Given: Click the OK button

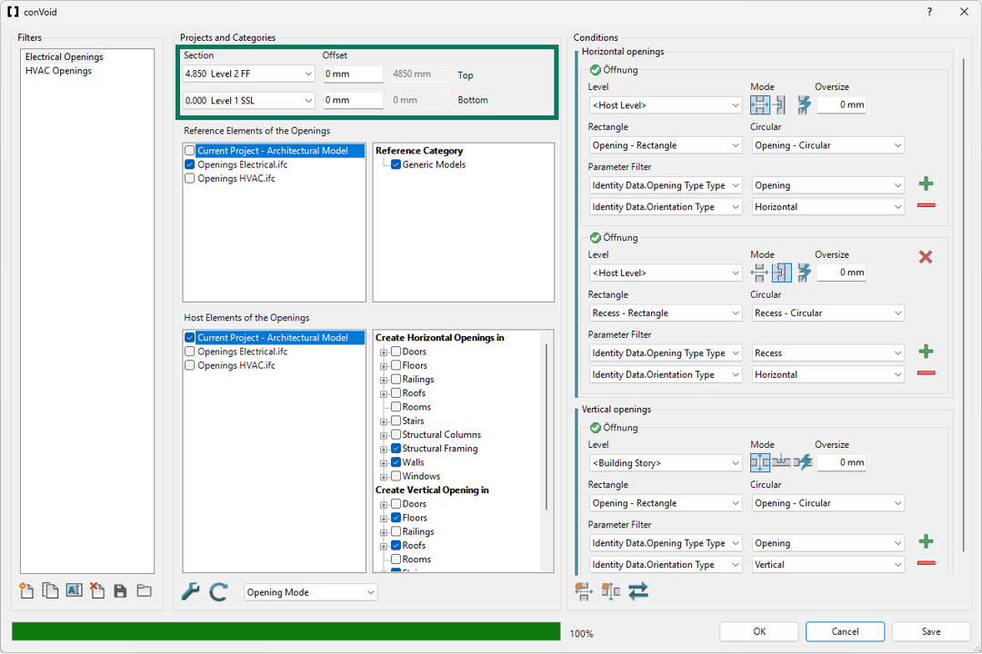Looking at the screenshot, I should click(x=759, y=631).
